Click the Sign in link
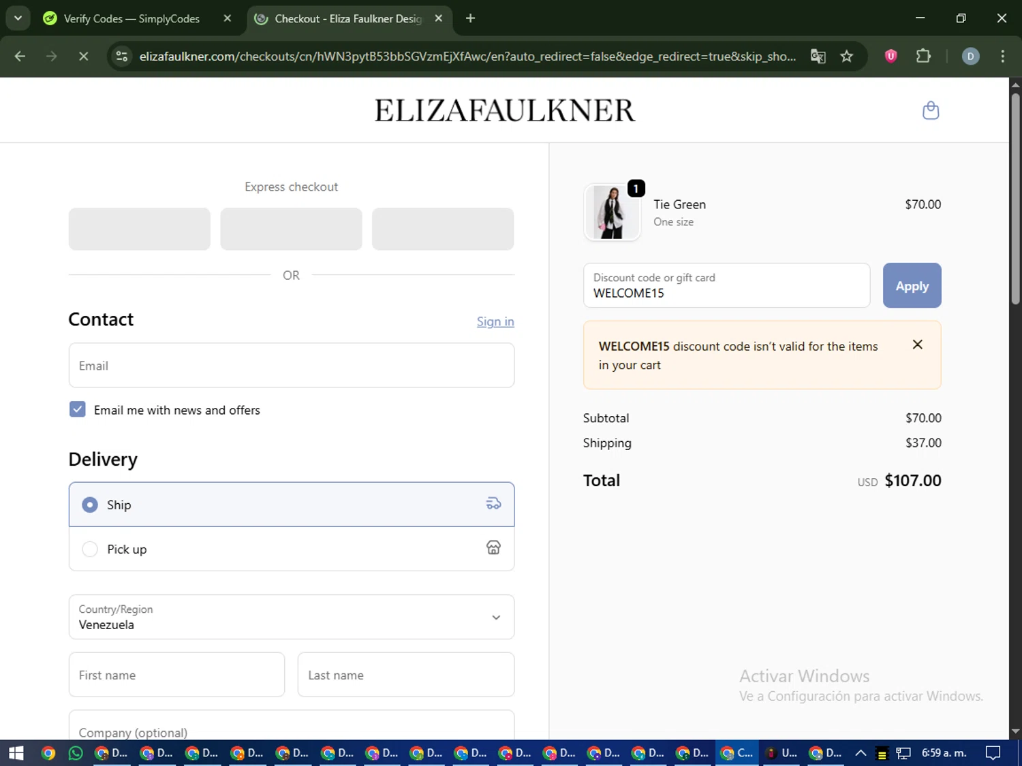 [495, 321]
